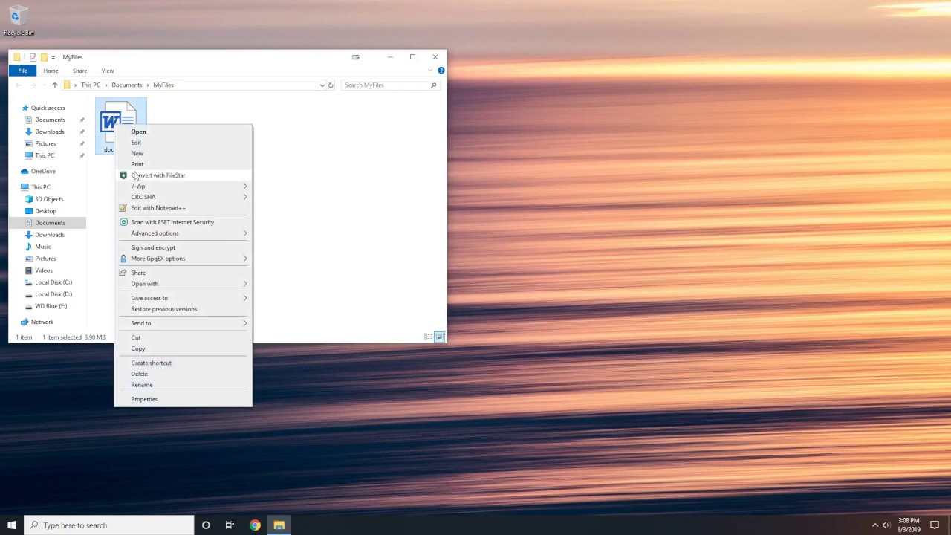The height and width of the screenshot is (535, 951).
Task: Show hidden tray icons chevron
Action: (874, 525)
